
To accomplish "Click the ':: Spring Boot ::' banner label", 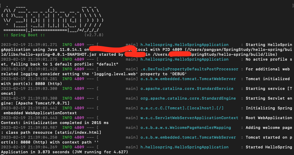I will pyautogui.click(x=24, y=35).
